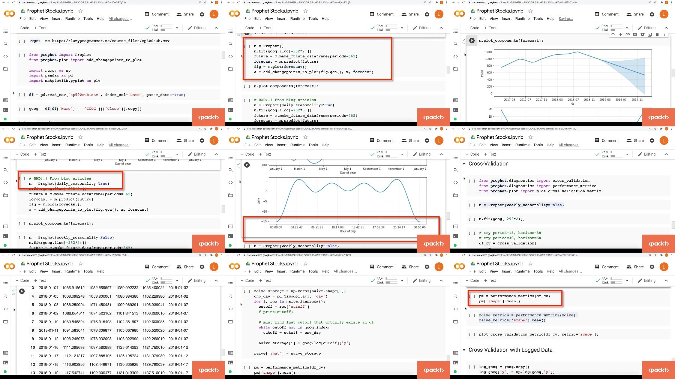The width and height of the screenshot is (675, 379).
Task: Click Comment in the Prophet() fit panel
Action: click(x=381, y=14)
